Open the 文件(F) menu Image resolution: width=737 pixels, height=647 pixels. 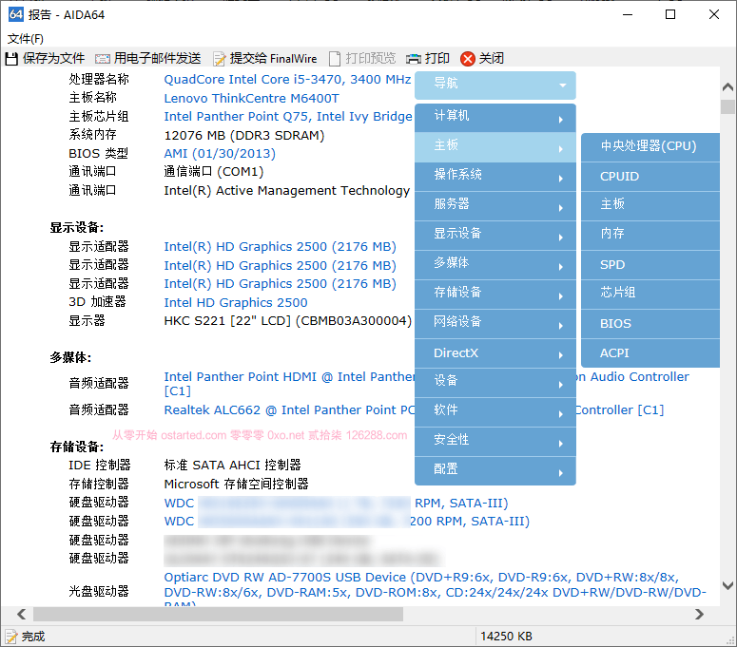26,39
